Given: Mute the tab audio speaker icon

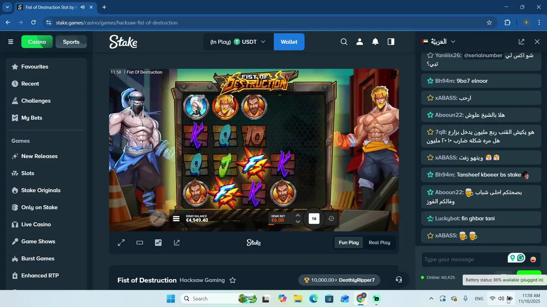Looking at the screenshot, I should tap(82, 7).
